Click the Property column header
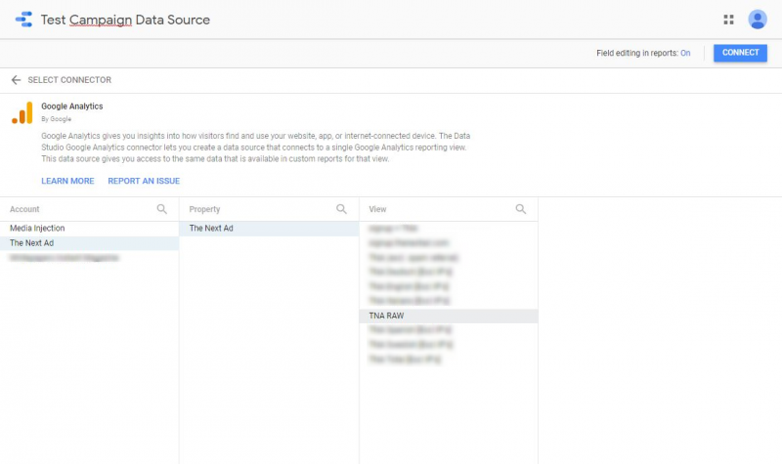 (204, 209)
